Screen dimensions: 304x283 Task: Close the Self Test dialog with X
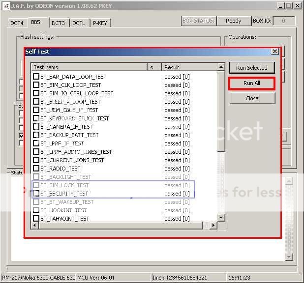point(274,52)
